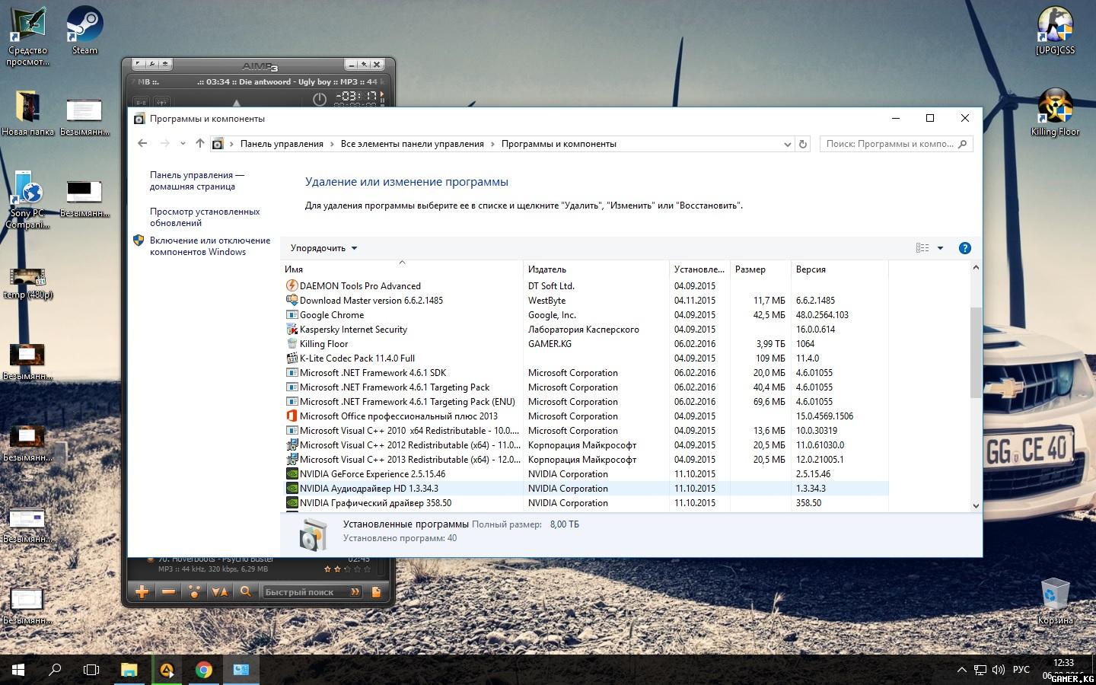Click the AIMP add files plus icon
Image resolution: width=1096 pixels, height=685 pixels.
click(x=142, y=591)
